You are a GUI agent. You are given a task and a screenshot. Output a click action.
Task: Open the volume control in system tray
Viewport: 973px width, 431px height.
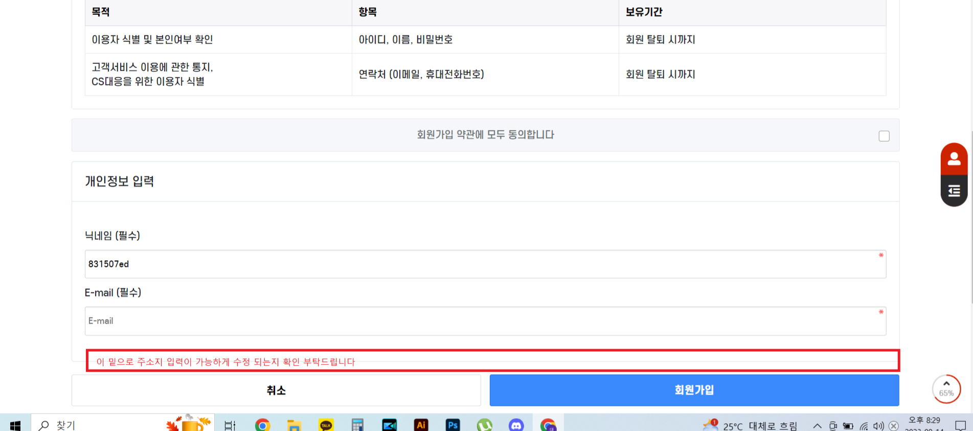878,426
